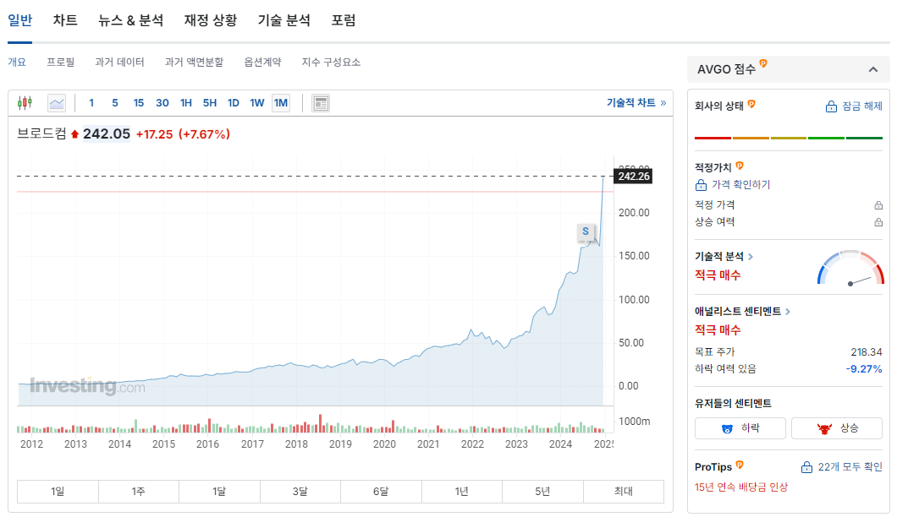Viewport: 908px width, 528px height.
Task: Click the technical analysis gauge dial
Action: click(x=850, y=268)
